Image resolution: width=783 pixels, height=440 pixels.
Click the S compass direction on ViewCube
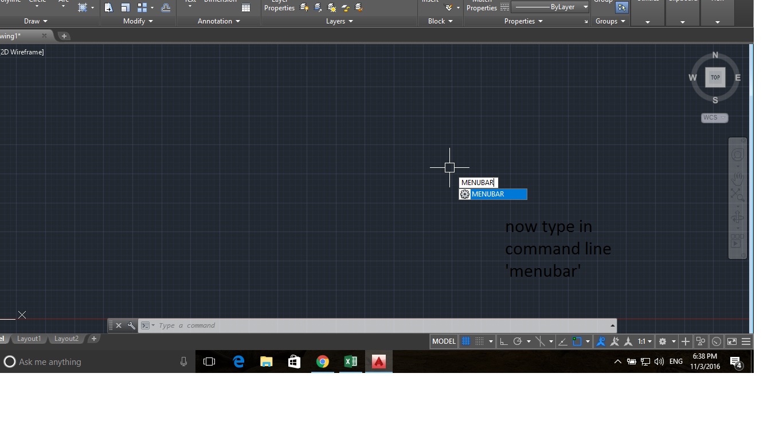tap(715, 100)
